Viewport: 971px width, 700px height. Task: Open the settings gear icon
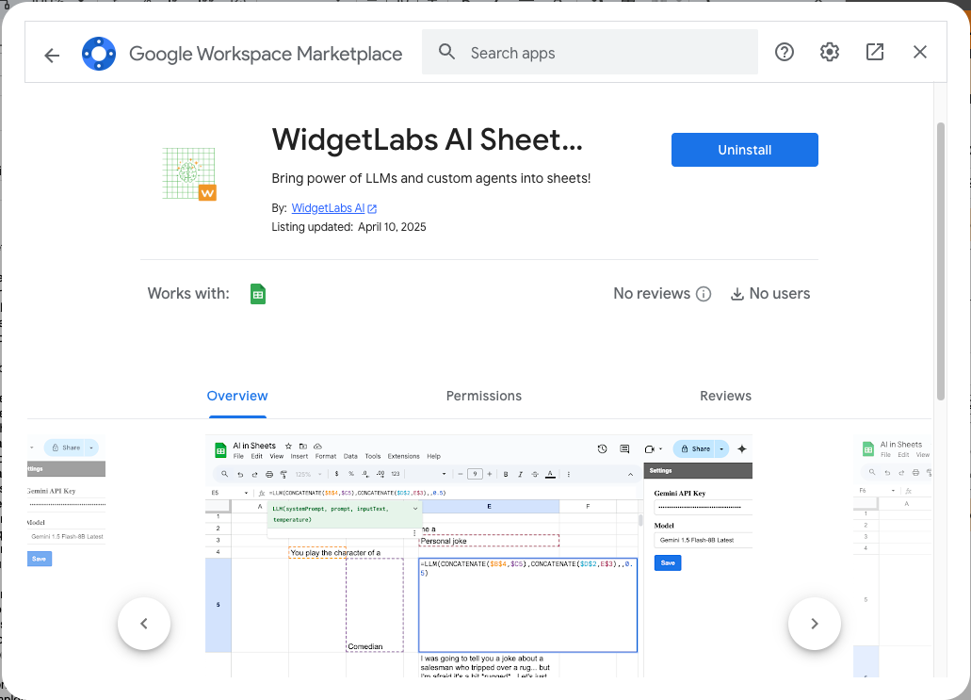[829, 52]
